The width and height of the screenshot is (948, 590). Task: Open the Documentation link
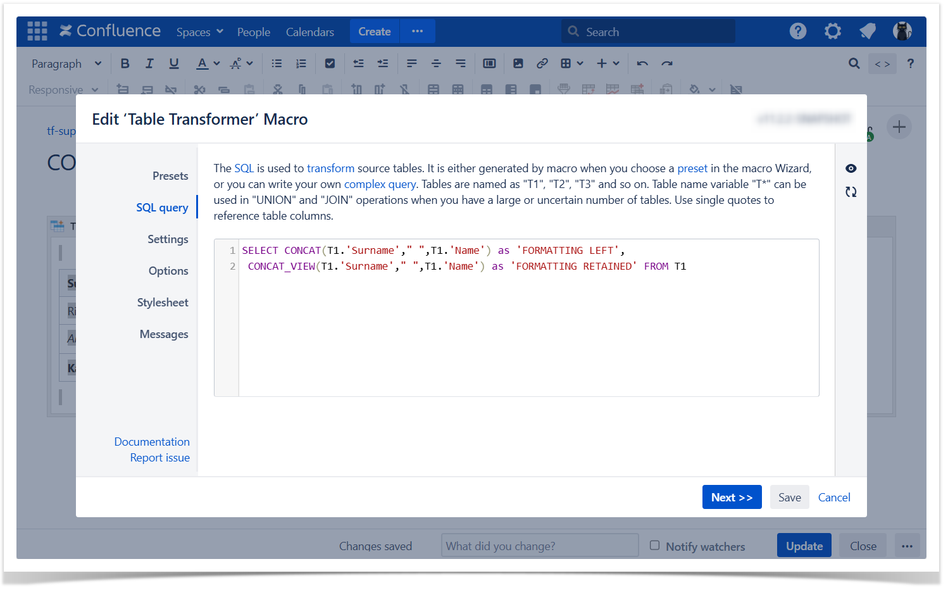tap(152, 442)
